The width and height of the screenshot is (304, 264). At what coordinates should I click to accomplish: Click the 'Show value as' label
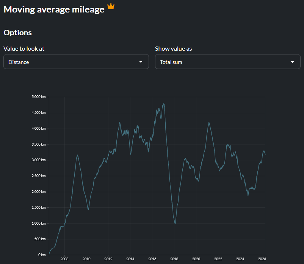174,49
